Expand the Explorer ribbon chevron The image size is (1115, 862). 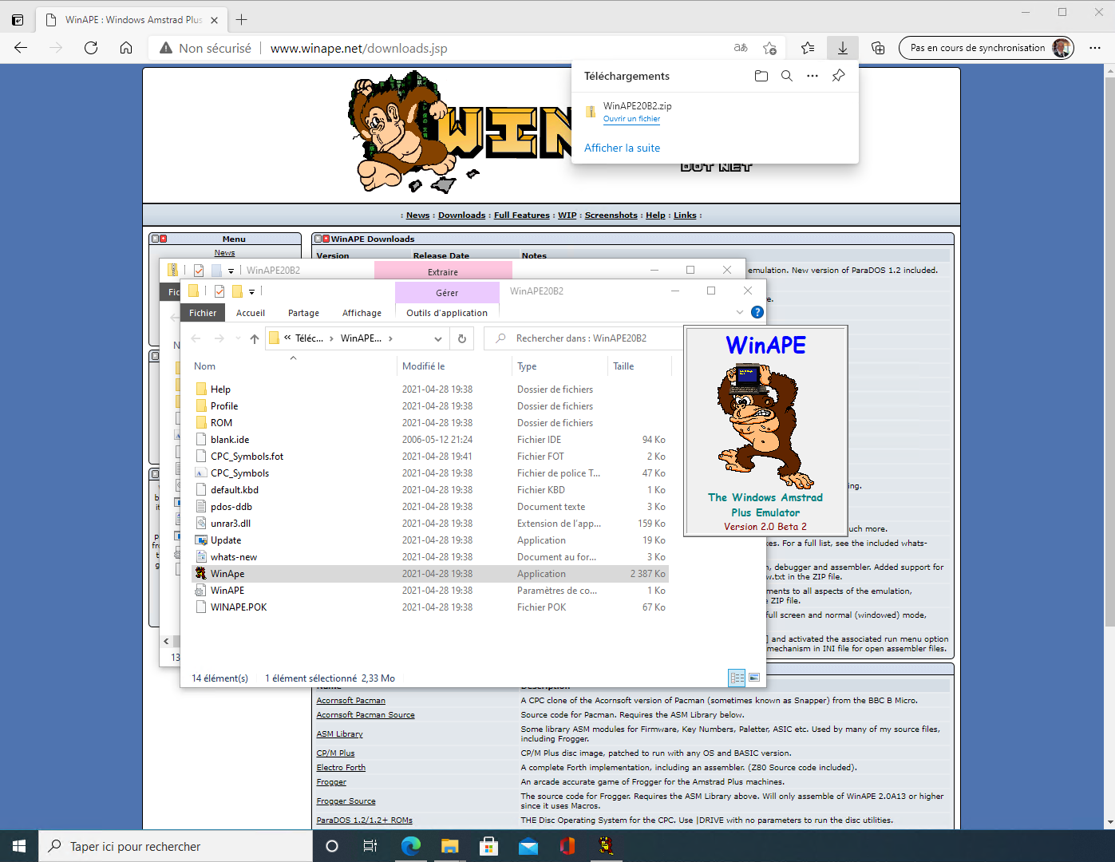coord(740,312)
